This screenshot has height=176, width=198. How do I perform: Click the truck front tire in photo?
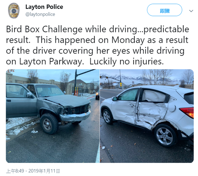pos(49,124)
